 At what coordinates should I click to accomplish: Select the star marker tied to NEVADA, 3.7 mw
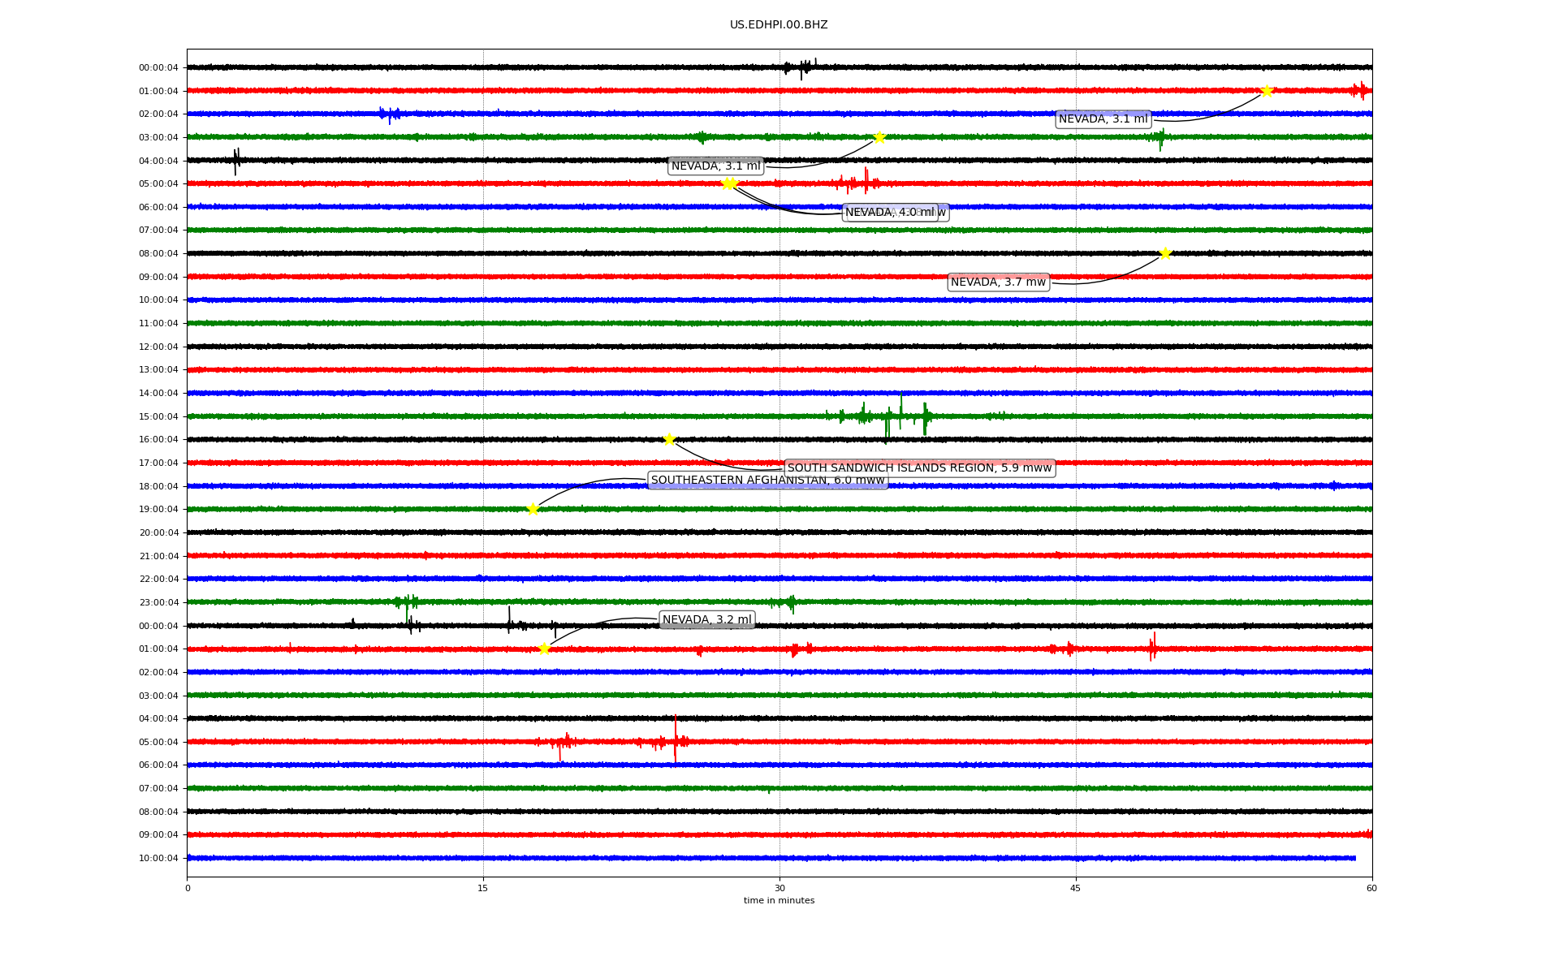pyautogui.click(x=1165, y=254)
